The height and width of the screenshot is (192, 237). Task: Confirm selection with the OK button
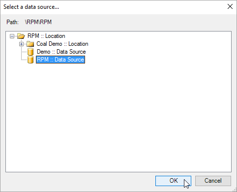[173, 181]
